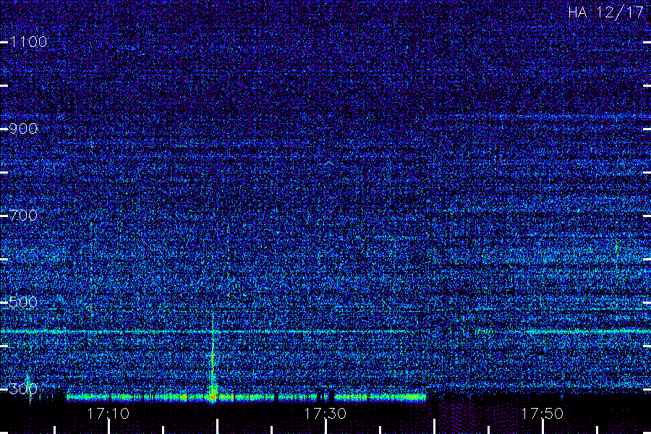Click the 900 frequency axis label
The image size is (651, 434).
[23, 129]
